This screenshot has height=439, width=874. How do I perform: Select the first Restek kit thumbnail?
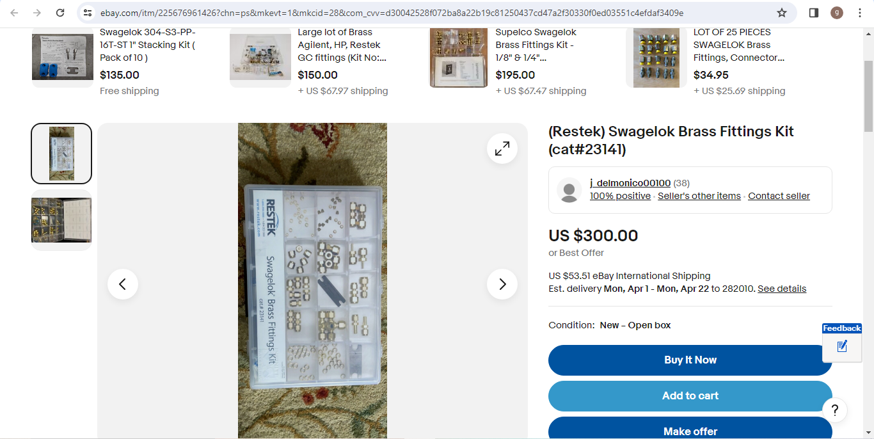(61, 154)
